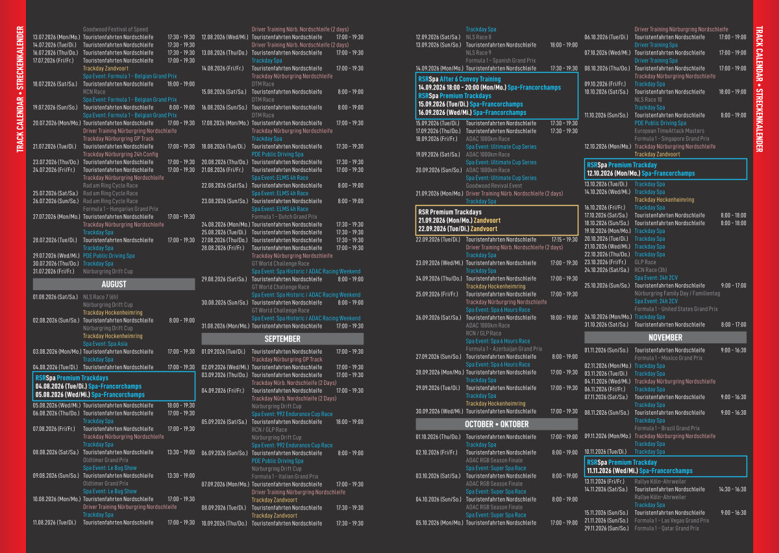Click Formula 1 – Italian Grand Prix
The height and width of the screenshot is (553, 779).
click(x=285, y=476)
